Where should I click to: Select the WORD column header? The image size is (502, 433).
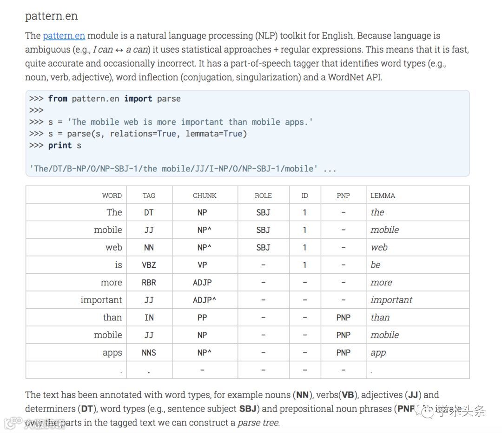click(112, 196)
